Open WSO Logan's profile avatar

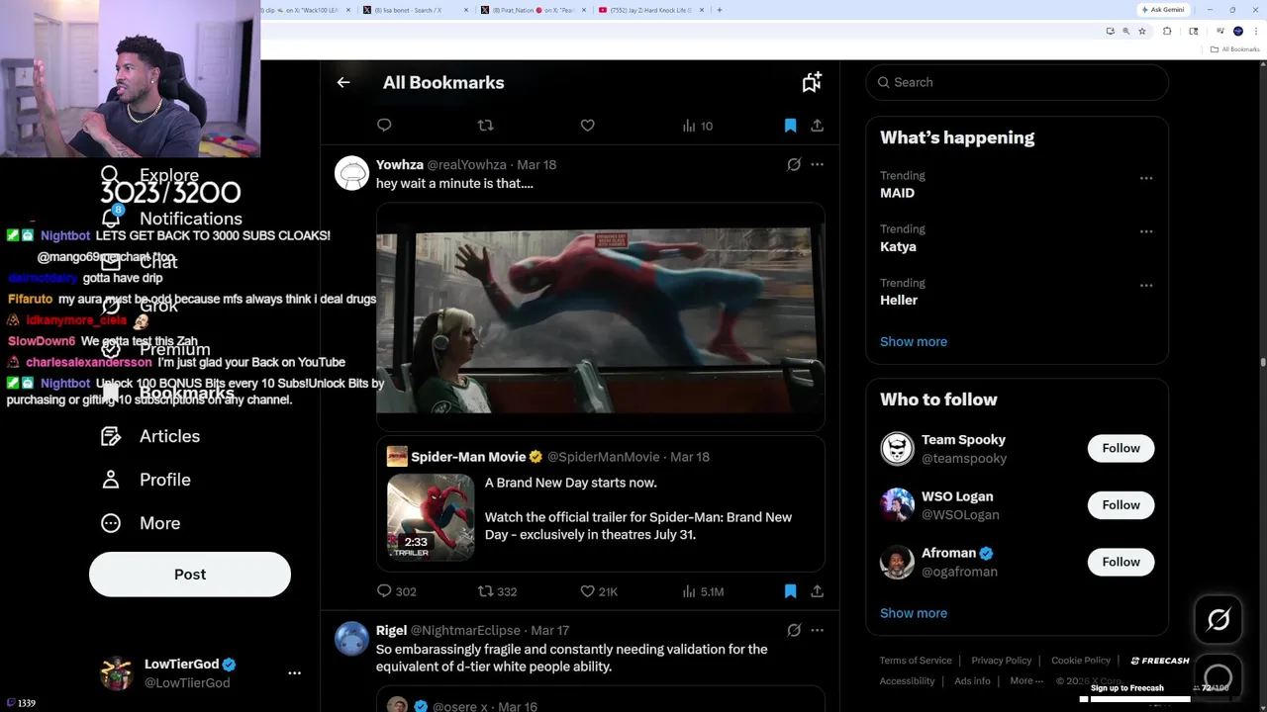point(897,505)
